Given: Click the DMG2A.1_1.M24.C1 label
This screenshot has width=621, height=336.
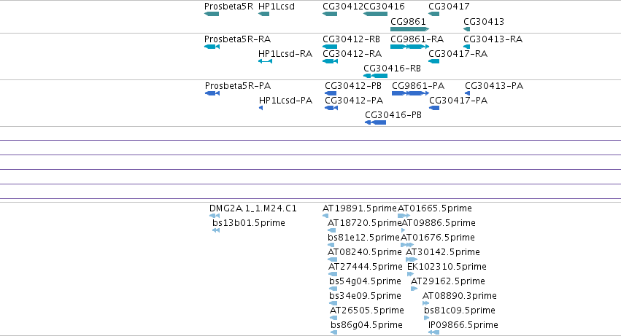Looking at the screenshot, I should [x=253, y=208].
